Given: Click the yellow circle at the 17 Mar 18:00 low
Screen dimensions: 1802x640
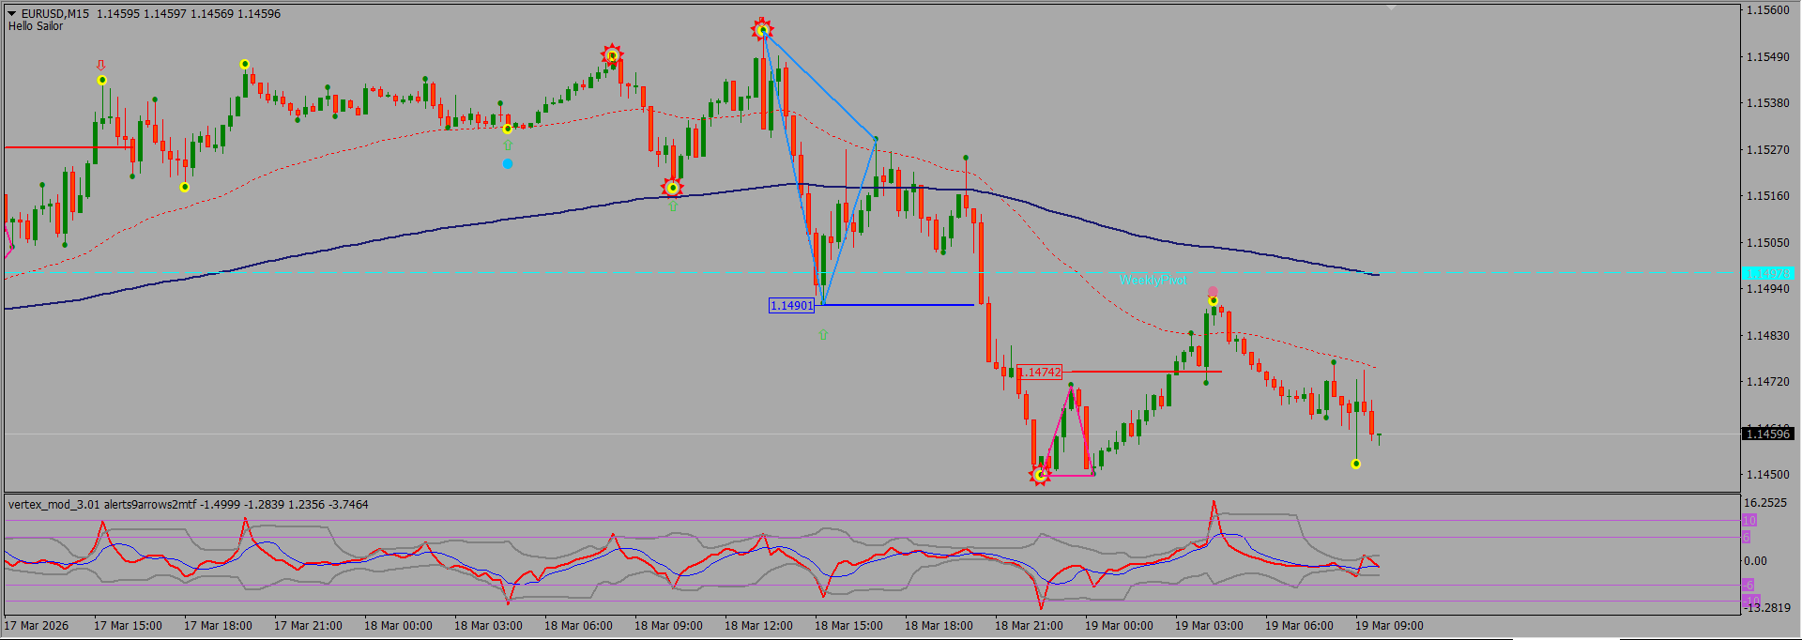Looking at the screenshot, I should pyautogui.click(x=185, y=187).
